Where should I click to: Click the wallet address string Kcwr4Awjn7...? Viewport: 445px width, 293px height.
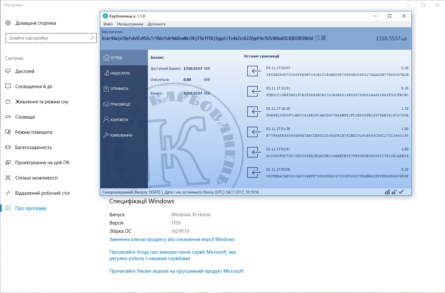tap(207, 38)
